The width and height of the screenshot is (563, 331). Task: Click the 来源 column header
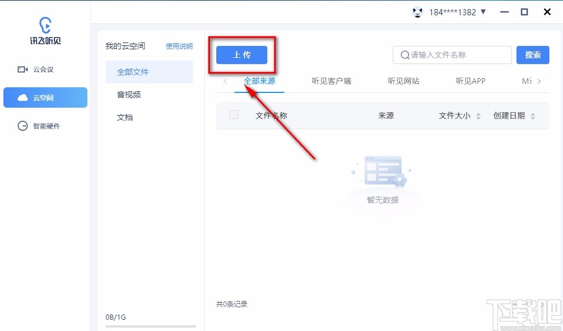[385, 116]
